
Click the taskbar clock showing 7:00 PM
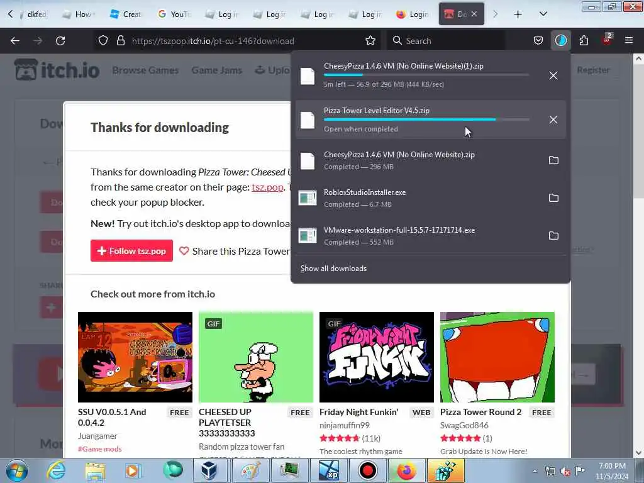(x=612, y=471)
